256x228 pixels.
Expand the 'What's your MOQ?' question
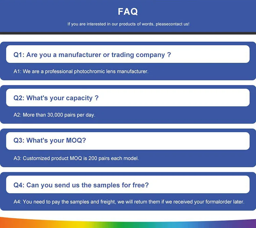click(x=128, y=140)
